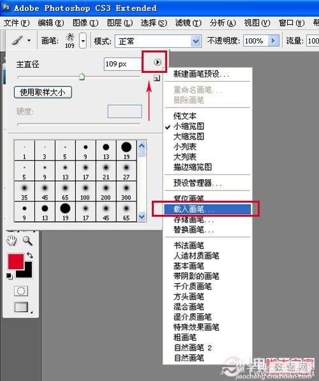Open the 文件(F) menu
This screenshot has width=319, height=381.
[17, 23]
